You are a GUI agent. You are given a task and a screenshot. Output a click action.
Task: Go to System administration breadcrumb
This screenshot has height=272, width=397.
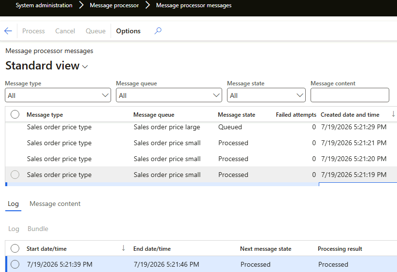tap(44, 5)
